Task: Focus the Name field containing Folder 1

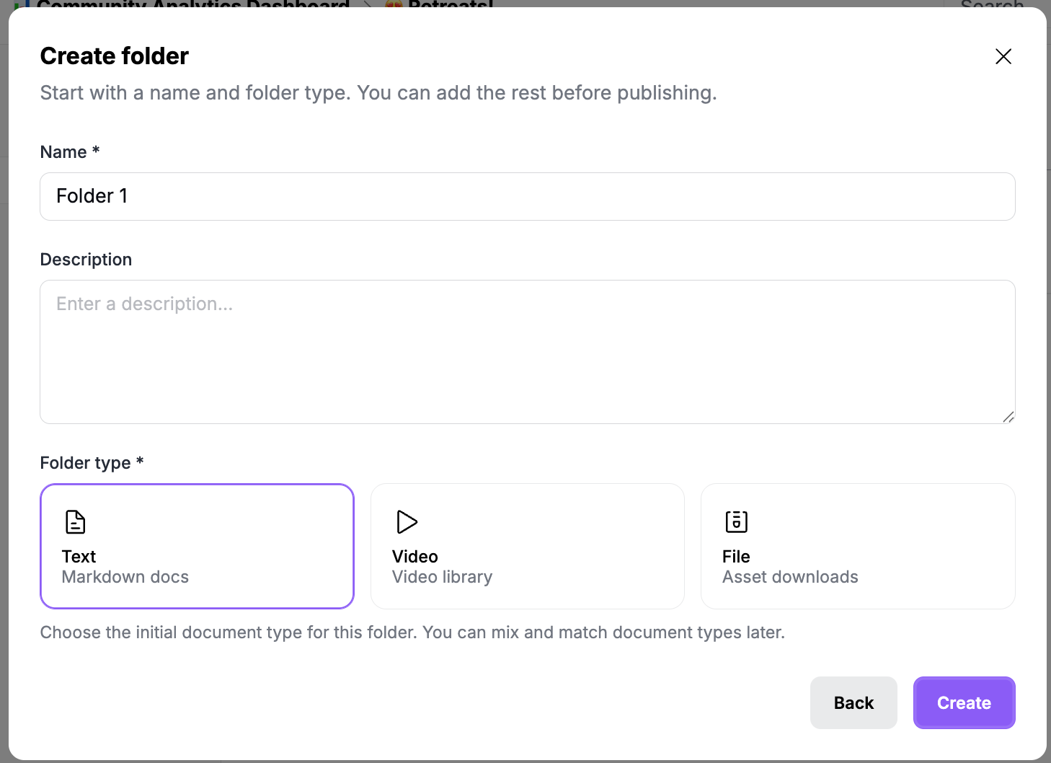Action: (x=528, y=196)
